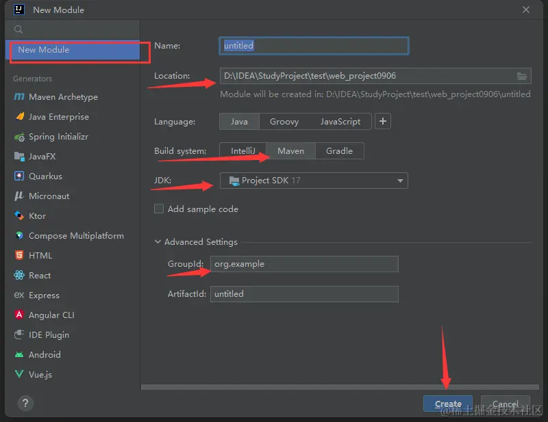
Task: Select Android generator label
Action: (x=45, y=355)
